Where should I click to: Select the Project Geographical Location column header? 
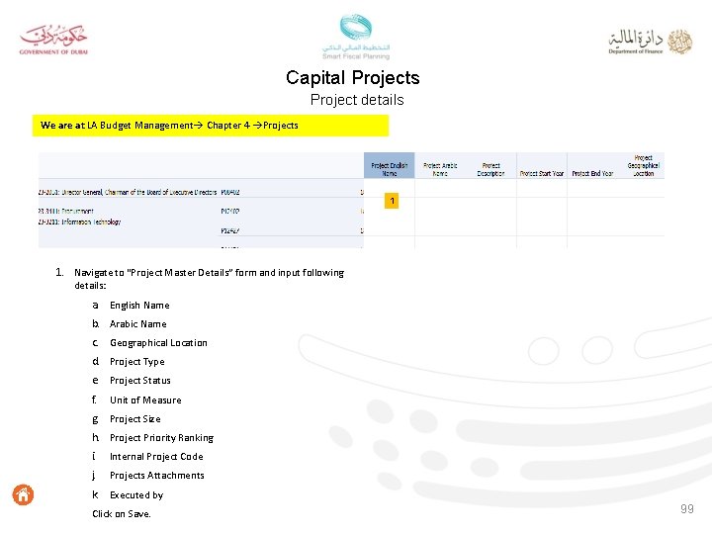point(644,166)
